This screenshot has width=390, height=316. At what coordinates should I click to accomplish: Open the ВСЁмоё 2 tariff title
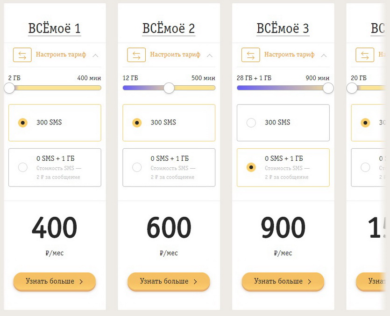click(169, 28)
